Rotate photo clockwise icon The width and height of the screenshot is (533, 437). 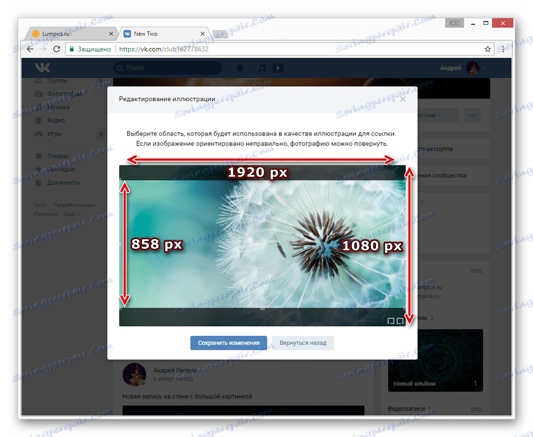tap(400, 321)
